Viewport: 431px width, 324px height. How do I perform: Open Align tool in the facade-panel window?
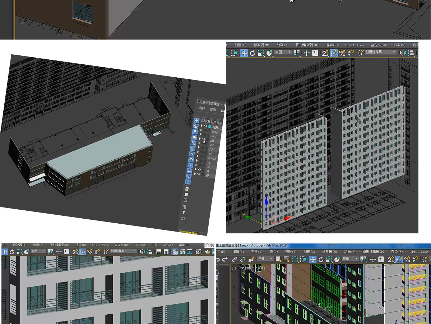tap(411, 53)
